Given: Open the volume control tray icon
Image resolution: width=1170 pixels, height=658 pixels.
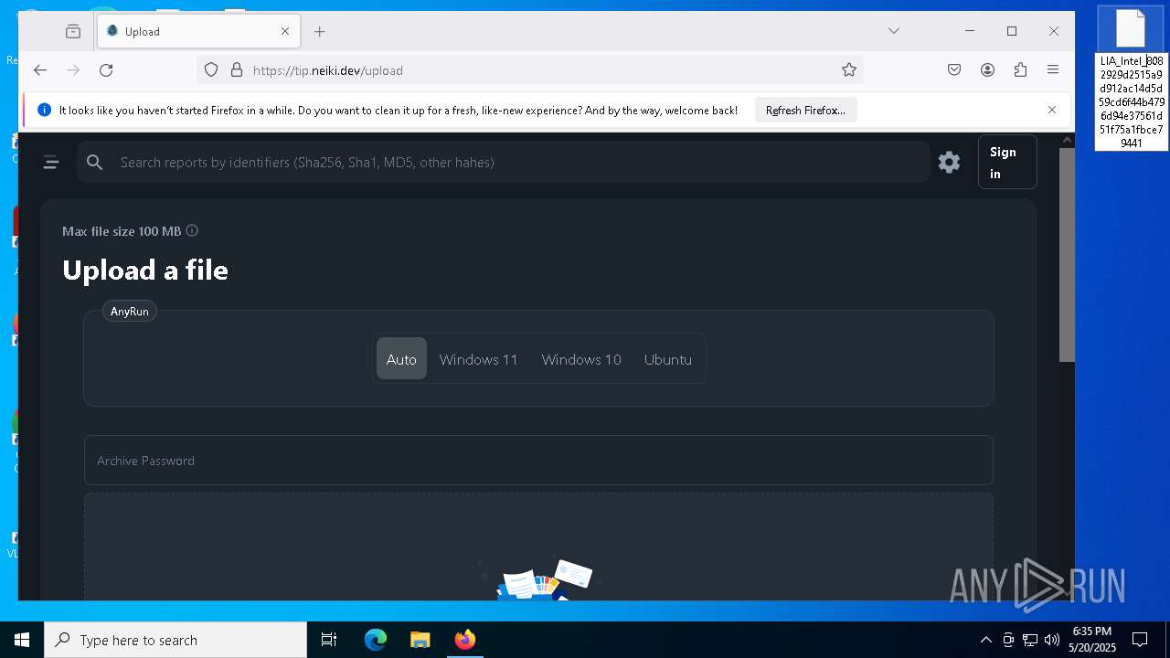Looking at the screenshot, I should click(x=1052, y=640).
